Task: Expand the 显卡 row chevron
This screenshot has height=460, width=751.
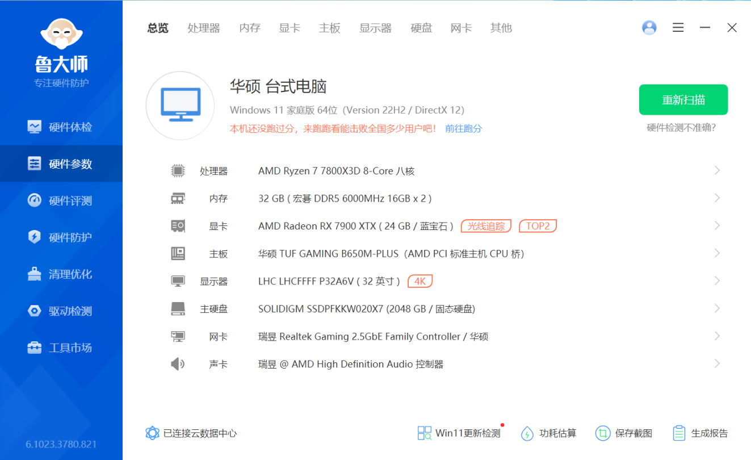Action: (x=717, y=226)
